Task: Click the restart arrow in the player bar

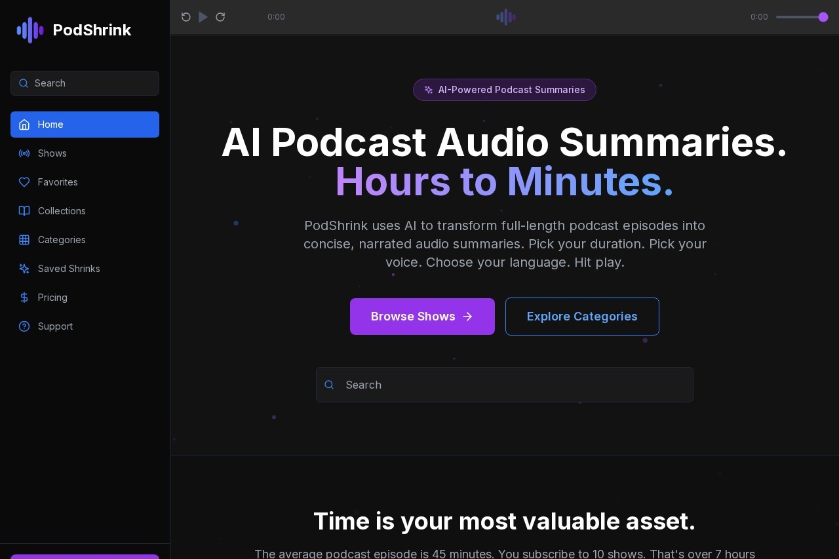Action: 220,17
